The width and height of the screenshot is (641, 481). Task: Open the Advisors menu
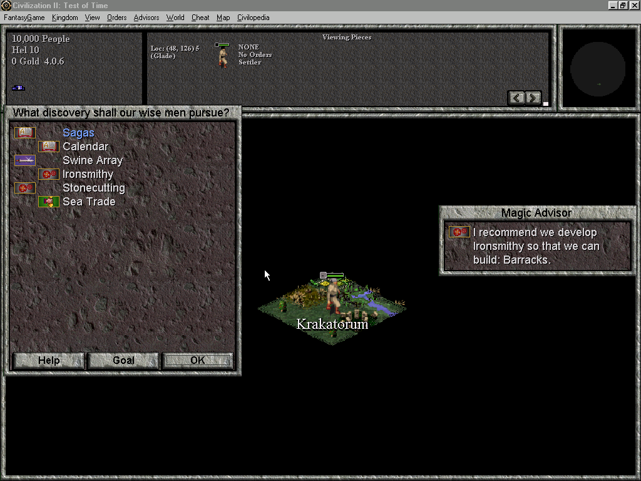coord(146,18)
